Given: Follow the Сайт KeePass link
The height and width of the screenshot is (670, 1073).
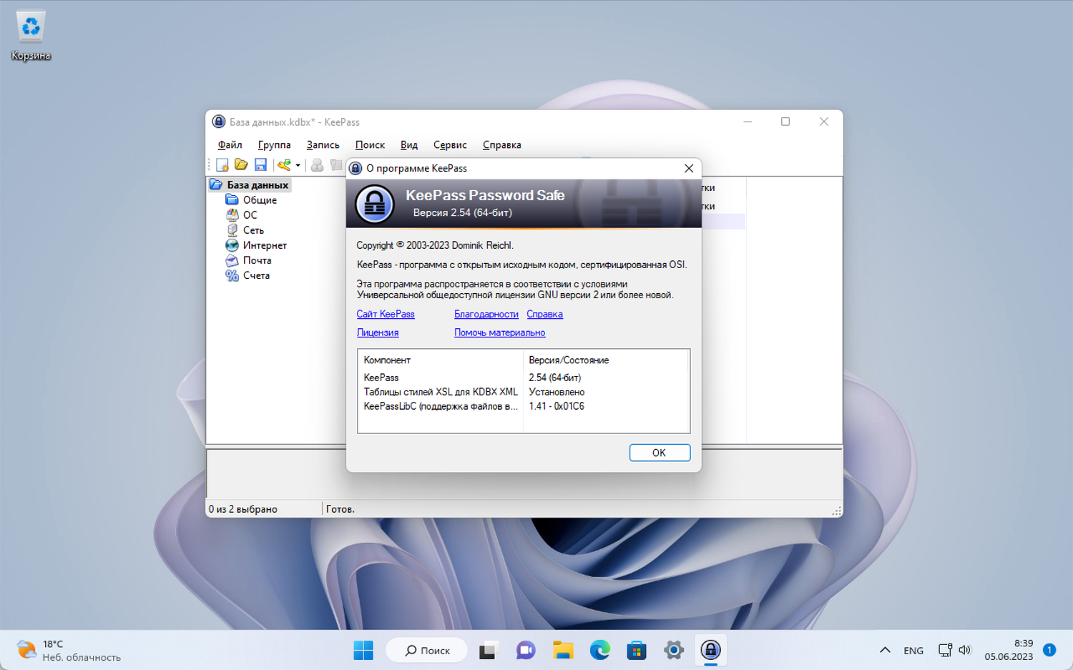Looking at the screenshot, I should [386, 315].
